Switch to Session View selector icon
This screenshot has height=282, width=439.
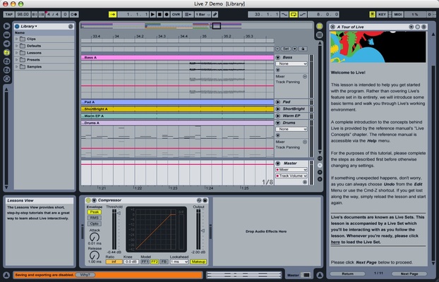tap(320, 35)
